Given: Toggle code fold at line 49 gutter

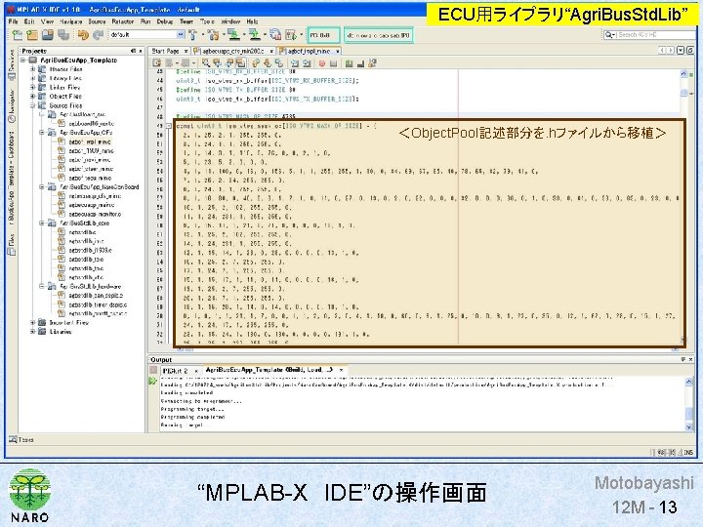Looking at the screenshot, I should point(169,126).
